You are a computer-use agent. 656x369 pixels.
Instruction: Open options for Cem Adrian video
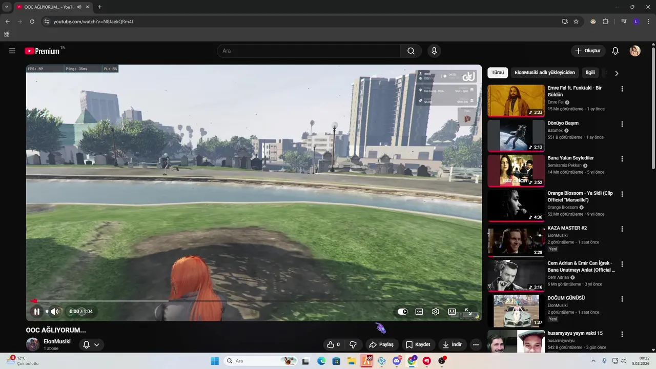[622, 264]
